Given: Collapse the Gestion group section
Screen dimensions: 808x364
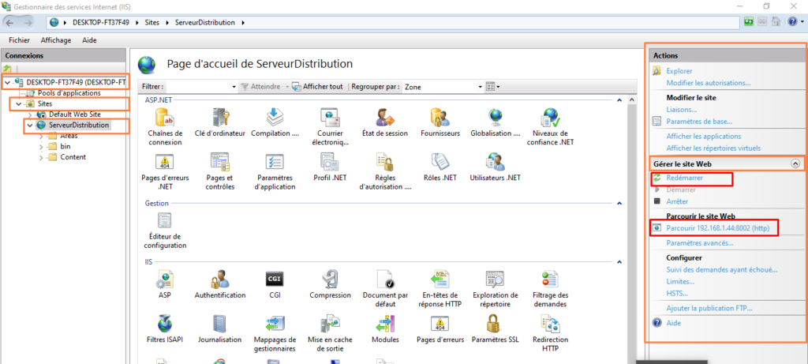Looking at the screenshot, I should (x=619, y=204).
